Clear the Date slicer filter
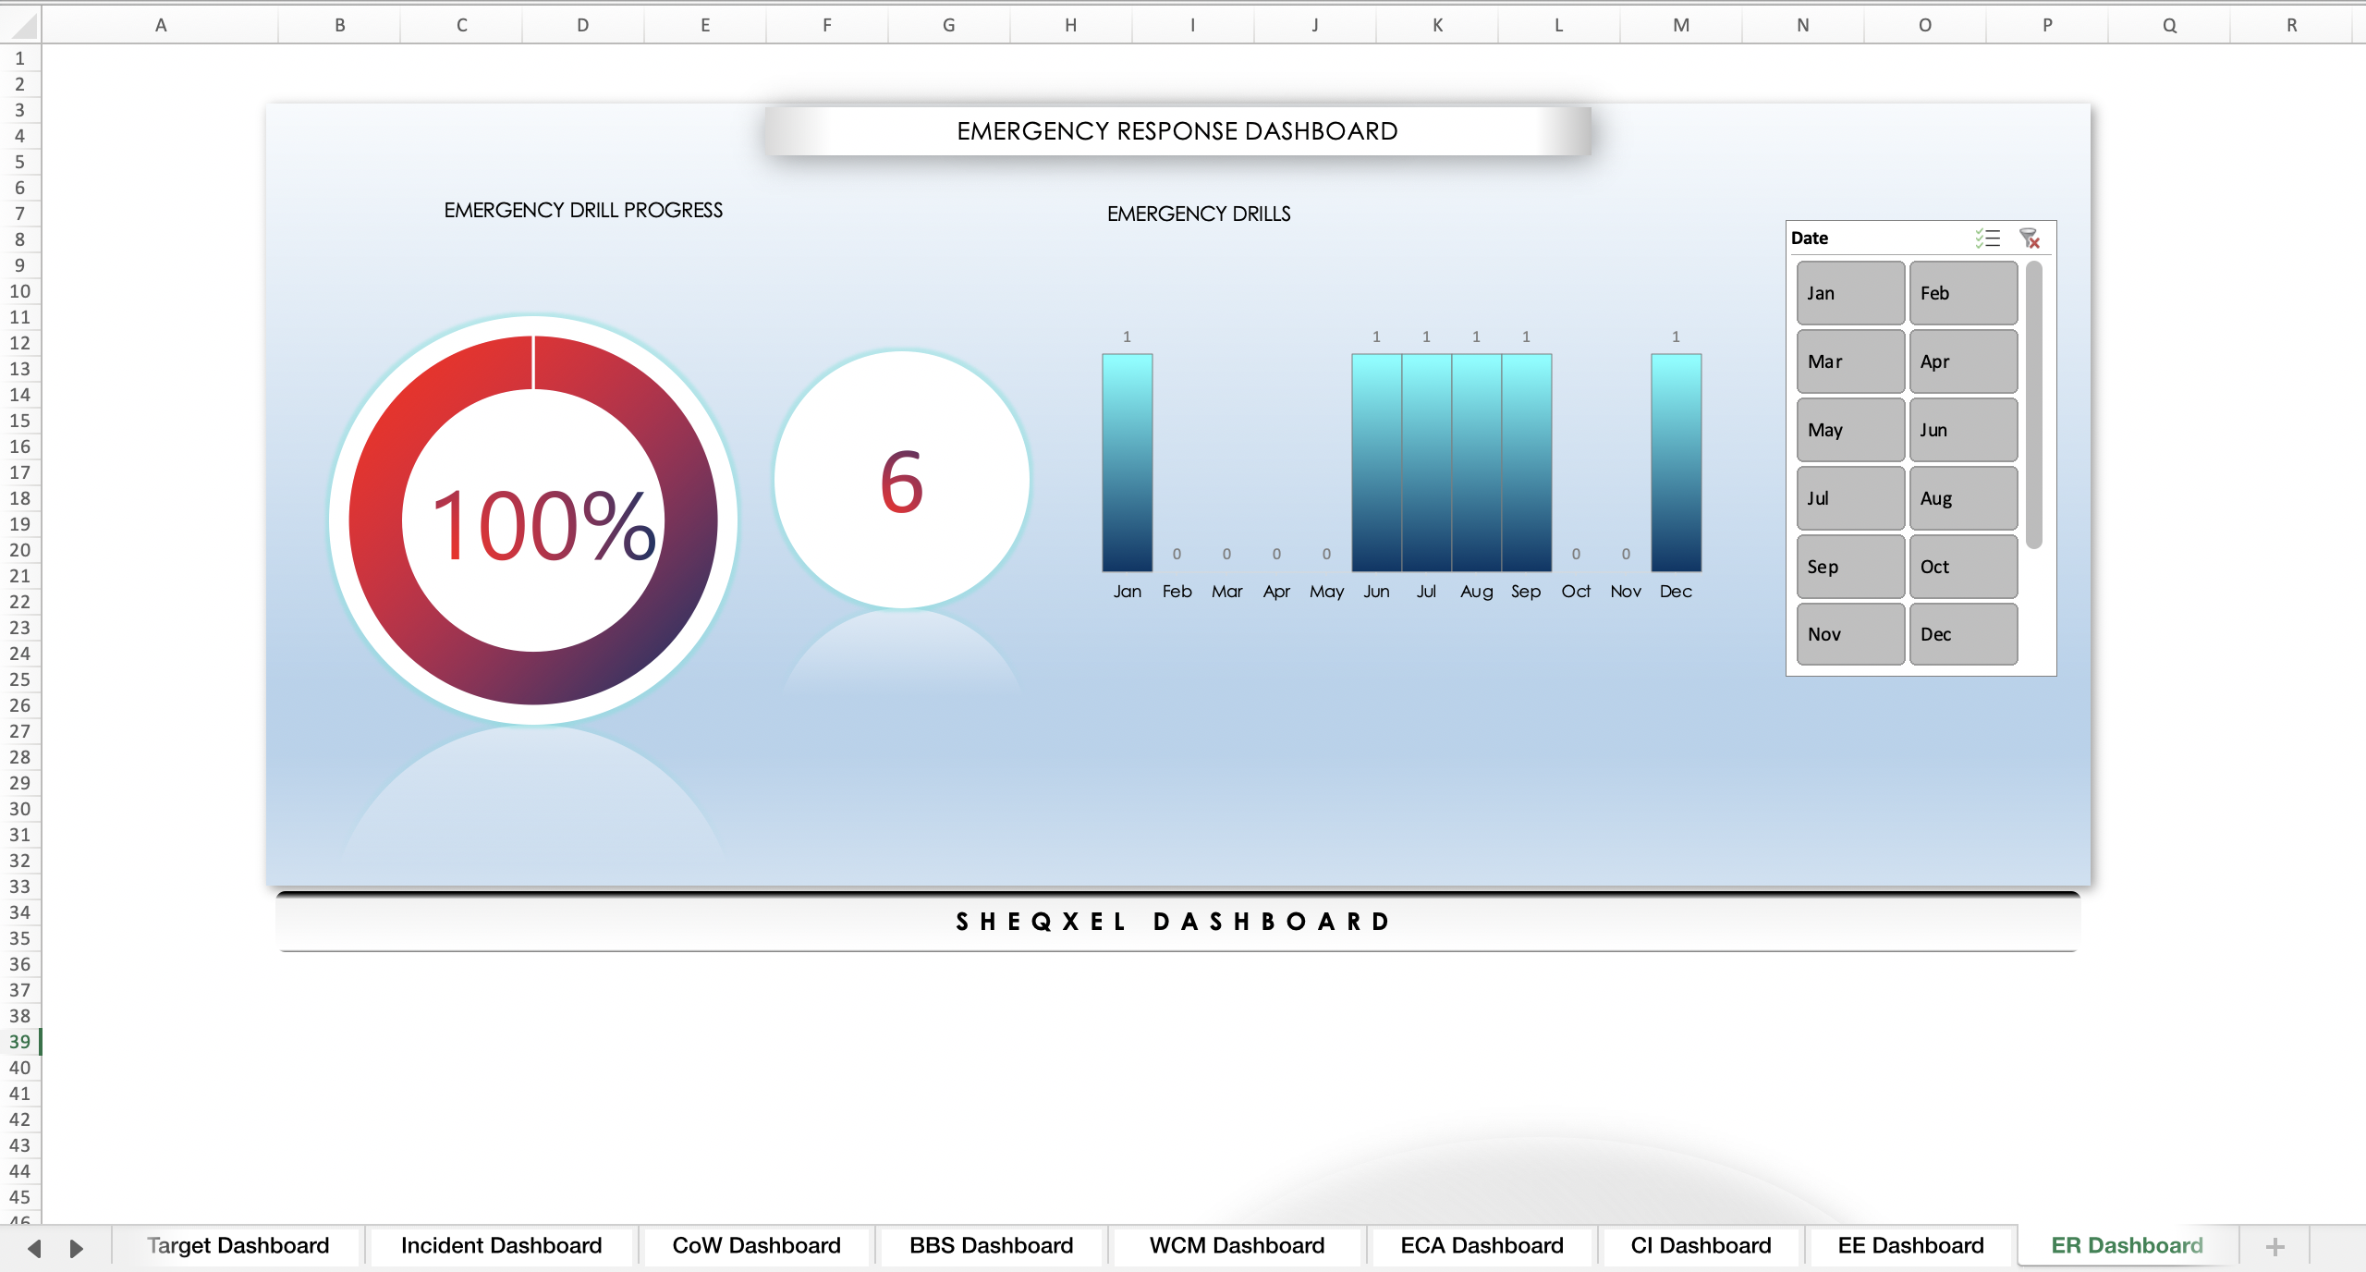Viewport: 2366px width, 1272px height. (2031, 238)
